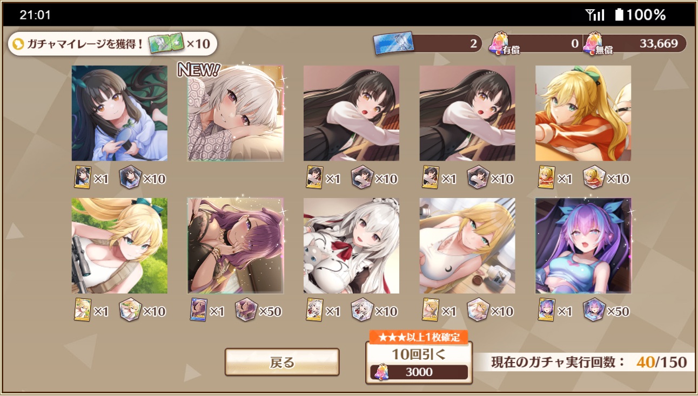Screen dimensions: 698x396
Task: Click the NEW white-haired character card
Action: point(236,113)
